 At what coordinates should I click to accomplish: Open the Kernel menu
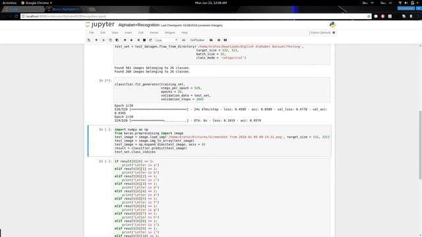pos(154,32)
